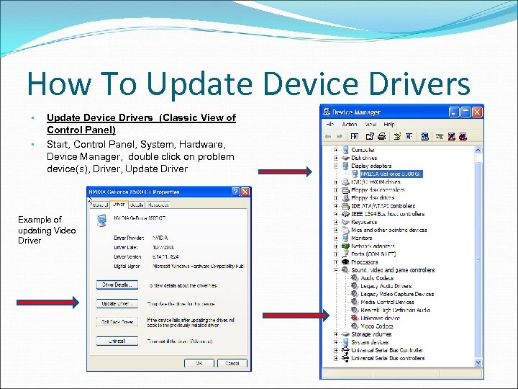Click the monitor icon in the Properties dialog
Image resolution: width=518 pixels, height=389 pixels.
pos(101,220)
